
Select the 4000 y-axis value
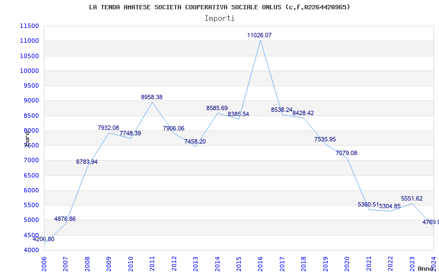click(x=31, y=250)
